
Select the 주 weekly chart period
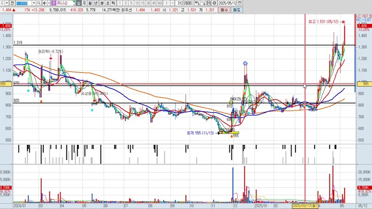click(x=84, y=3)
